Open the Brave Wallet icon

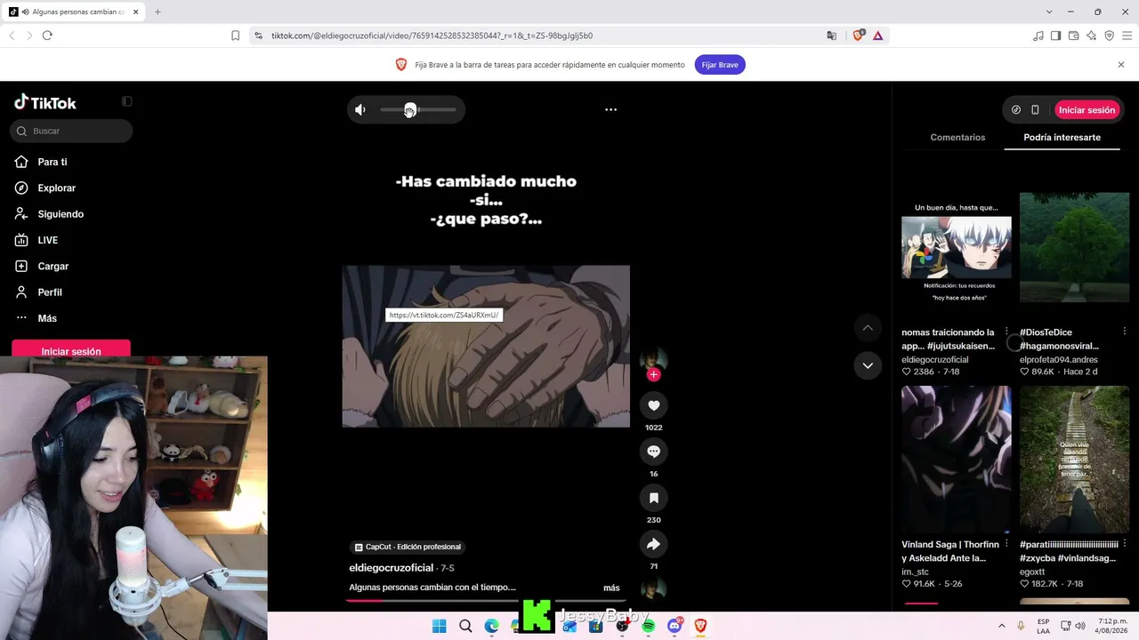1073,36
